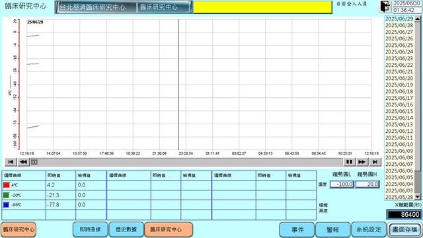This screenshot has height=238, width=423.
Task: Select date 2025/06/03 in list
Action: [399, 191]
